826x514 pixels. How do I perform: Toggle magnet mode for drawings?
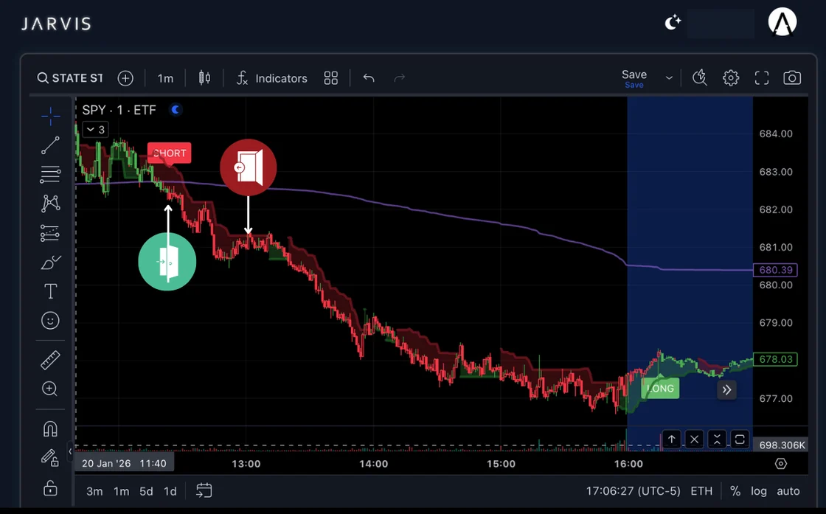click(51, 429)
